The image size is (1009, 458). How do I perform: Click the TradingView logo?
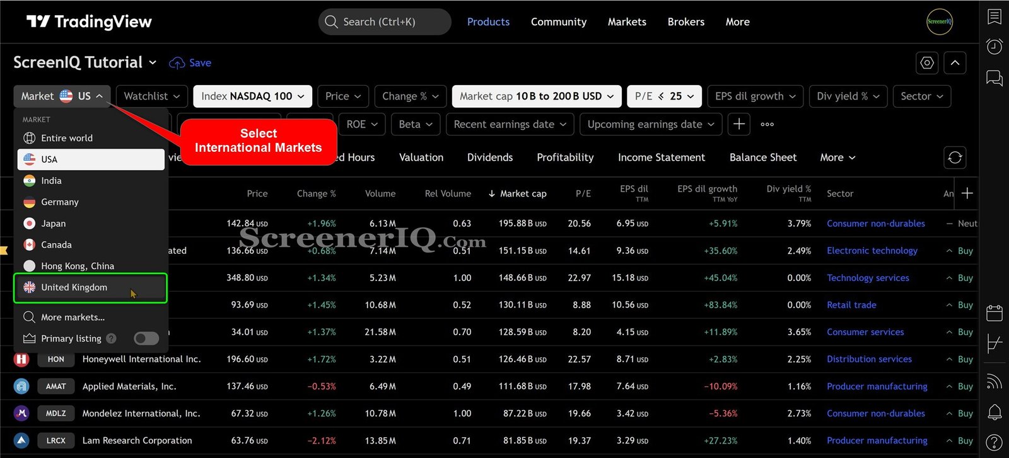[89, 22]
